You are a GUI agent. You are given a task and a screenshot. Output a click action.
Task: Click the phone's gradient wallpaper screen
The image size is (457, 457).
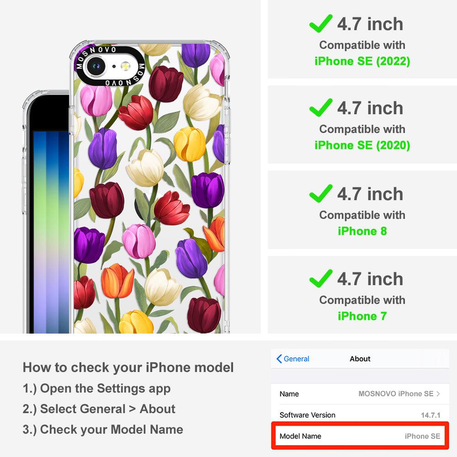point(51,232)
